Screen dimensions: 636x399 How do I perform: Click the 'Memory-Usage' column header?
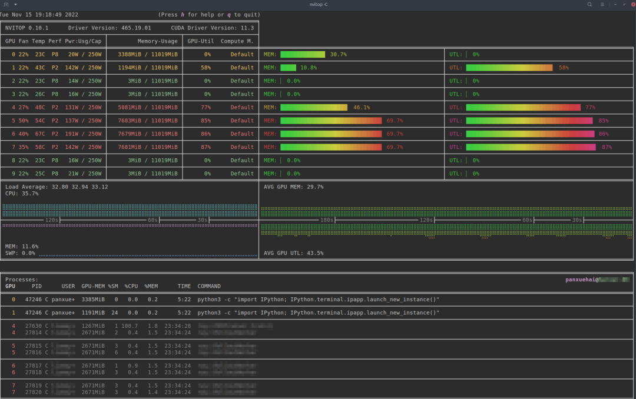tap(157, 41)
